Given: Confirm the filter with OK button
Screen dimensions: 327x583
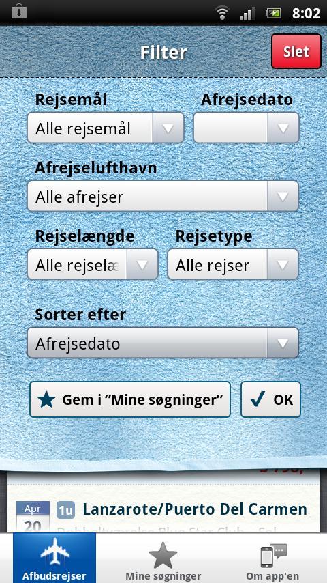Looking at the screenshot, I should pos(270,399).
